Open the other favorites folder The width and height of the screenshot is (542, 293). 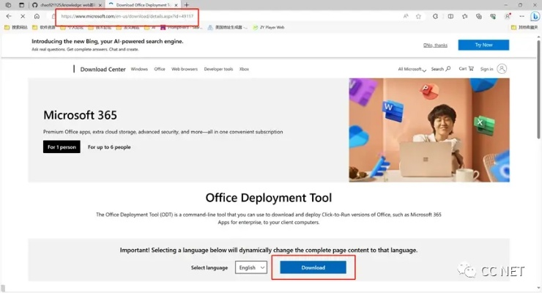tap(524, 27)
